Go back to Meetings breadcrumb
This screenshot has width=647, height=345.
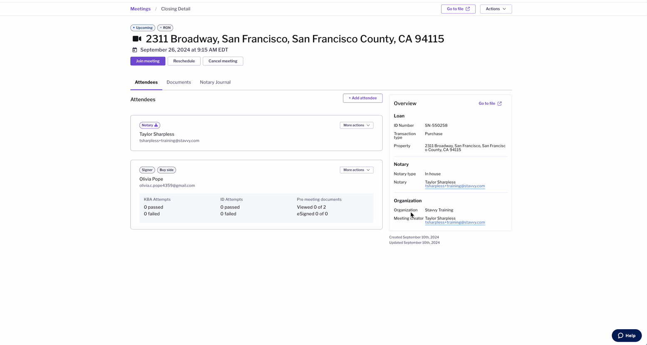coord(140,9)
